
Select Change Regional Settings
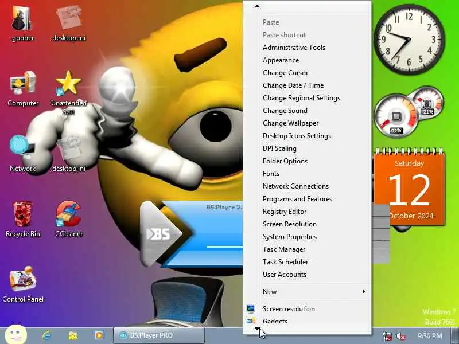(x=301, y=97)
